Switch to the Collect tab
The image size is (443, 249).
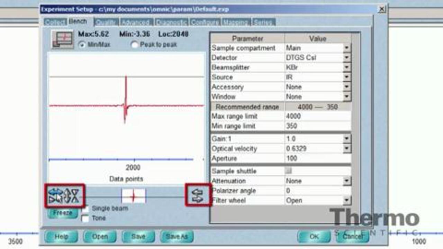tap(55, 22)
